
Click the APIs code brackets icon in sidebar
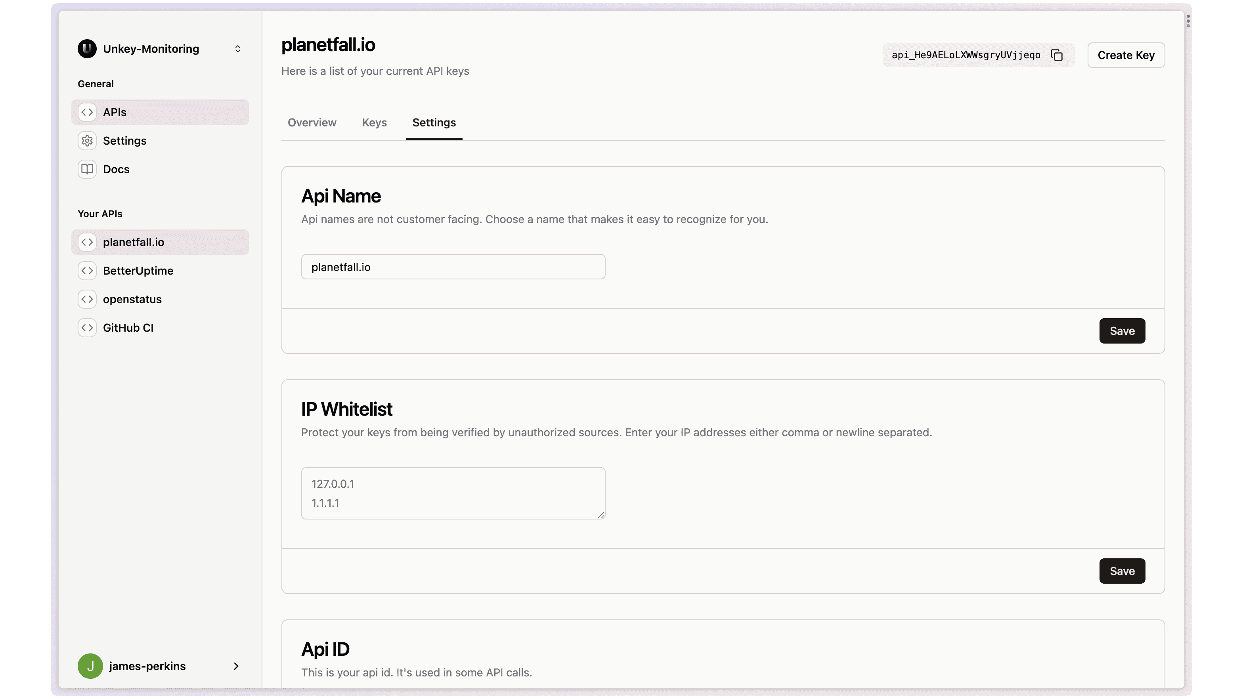click(87, 112)
